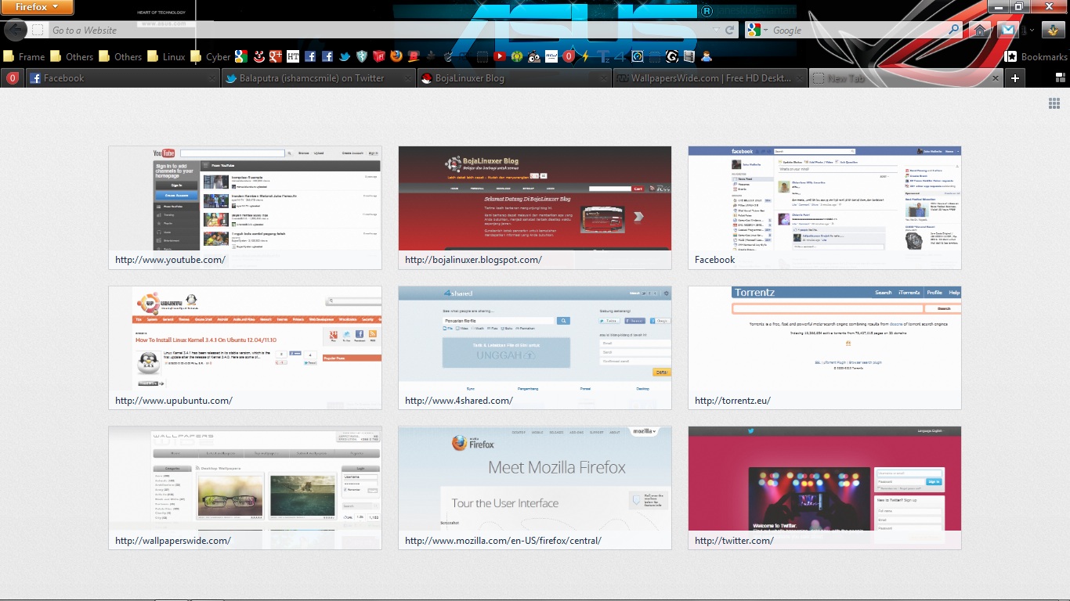Open the person avatar bookmark icon

pos(707,56)
